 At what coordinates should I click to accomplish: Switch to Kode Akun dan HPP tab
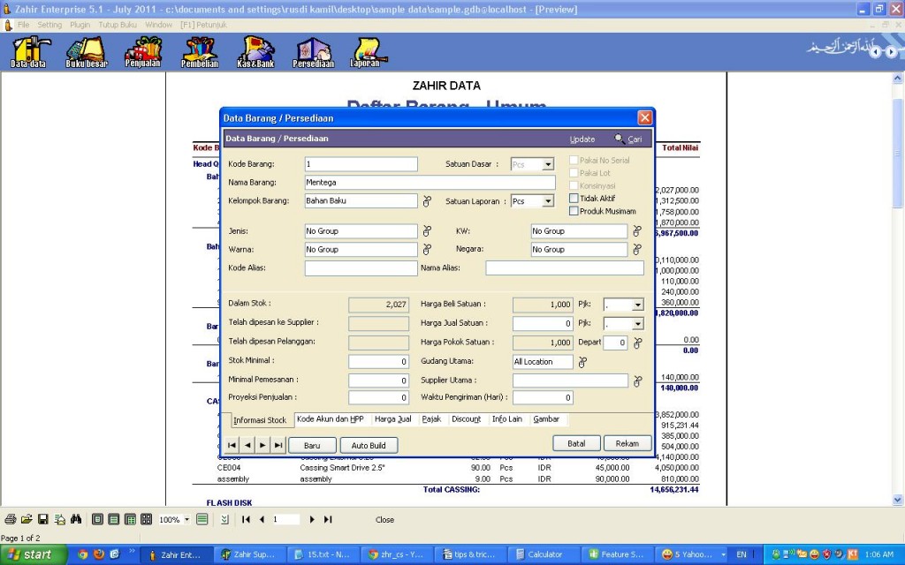click(x=331, y=419)
